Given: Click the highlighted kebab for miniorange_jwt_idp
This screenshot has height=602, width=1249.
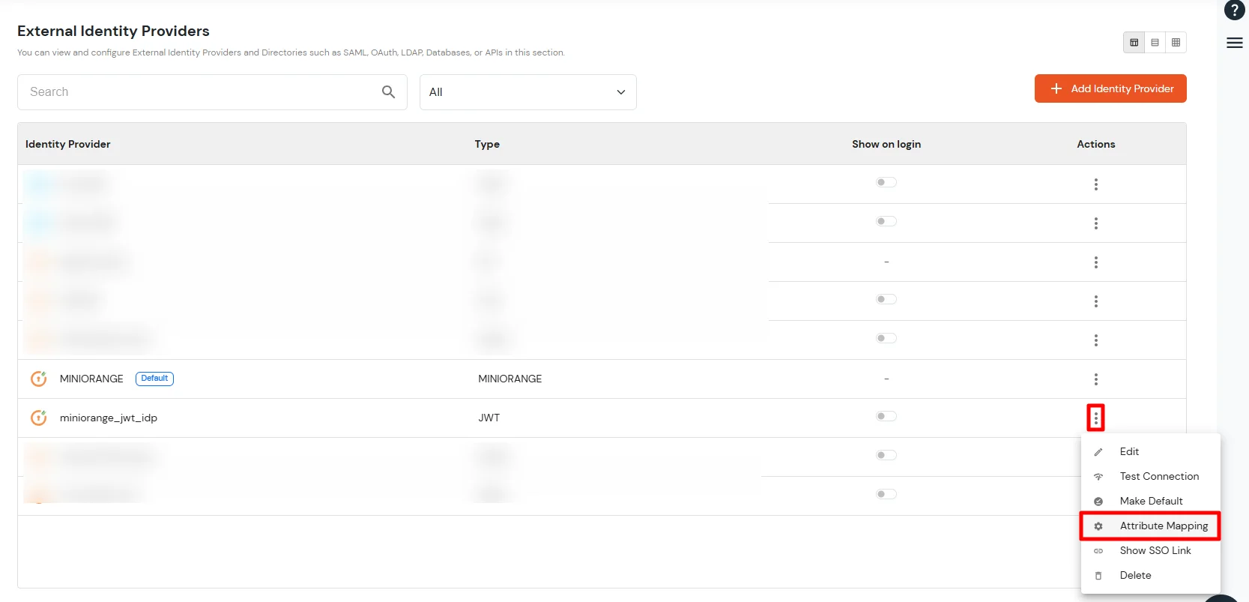Looking at the screenshot, I should click(1095, 418).
